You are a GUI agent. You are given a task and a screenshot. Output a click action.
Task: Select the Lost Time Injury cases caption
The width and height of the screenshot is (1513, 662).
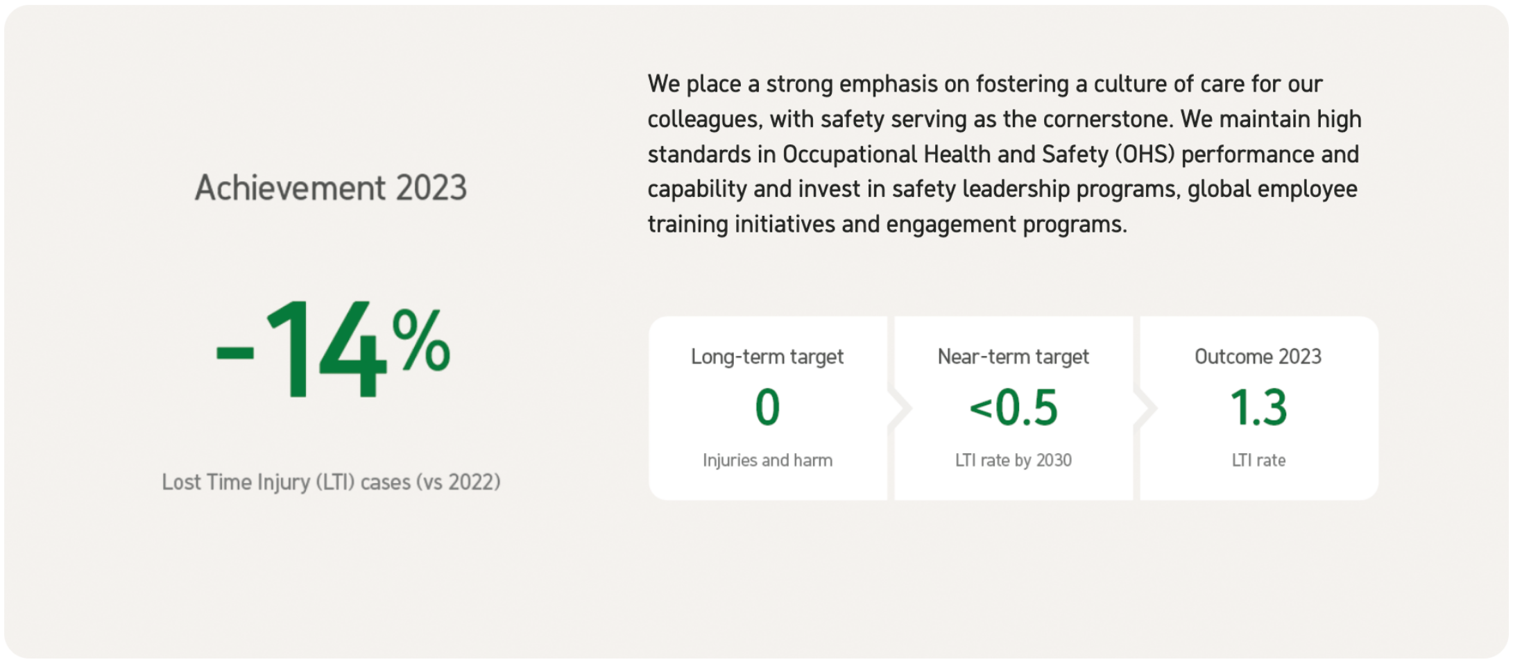point(332,482)
